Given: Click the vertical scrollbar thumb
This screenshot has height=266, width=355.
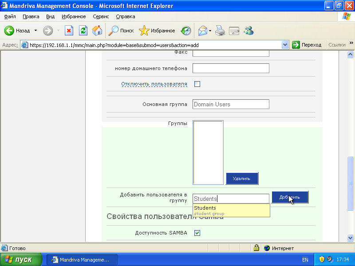Looking at the screenshot, I should (x=350, y=184).
